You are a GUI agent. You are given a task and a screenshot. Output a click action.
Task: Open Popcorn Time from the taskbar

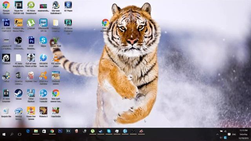tap(76, 131)
